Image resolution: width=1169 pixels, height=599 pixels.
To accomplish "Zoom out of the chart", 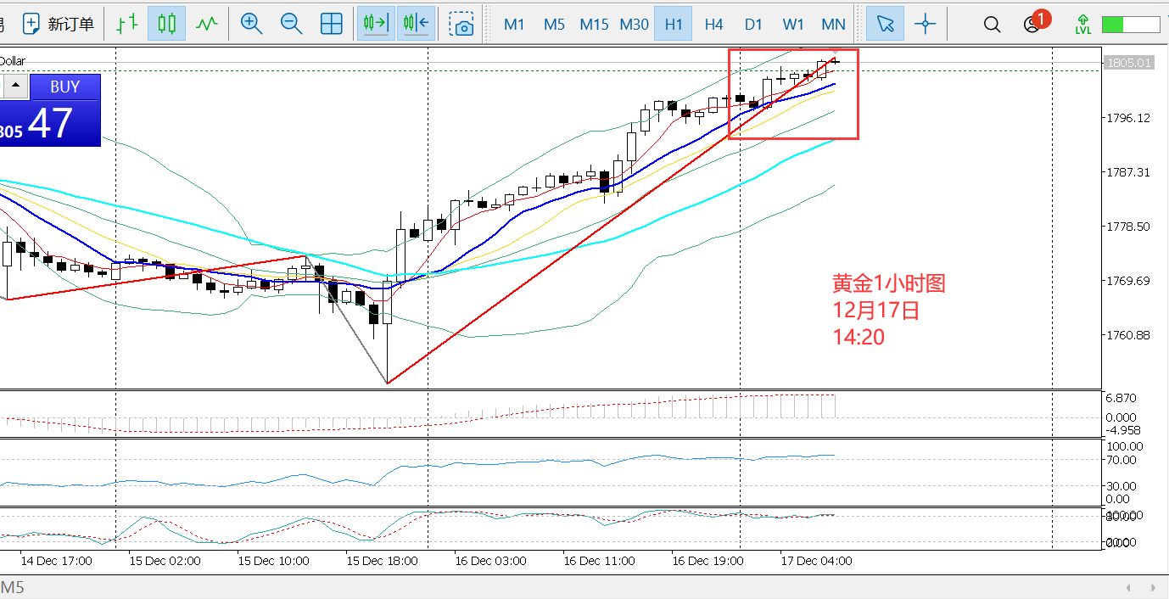I will pos(291,24).
